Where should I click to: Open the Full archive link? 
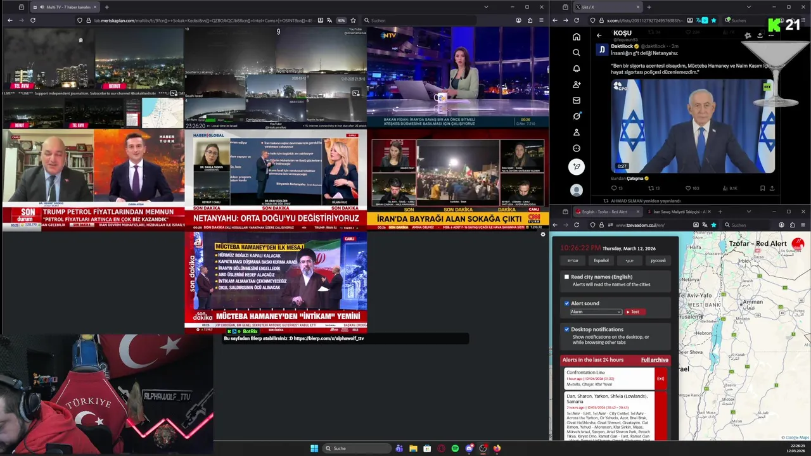pos(655,360)
